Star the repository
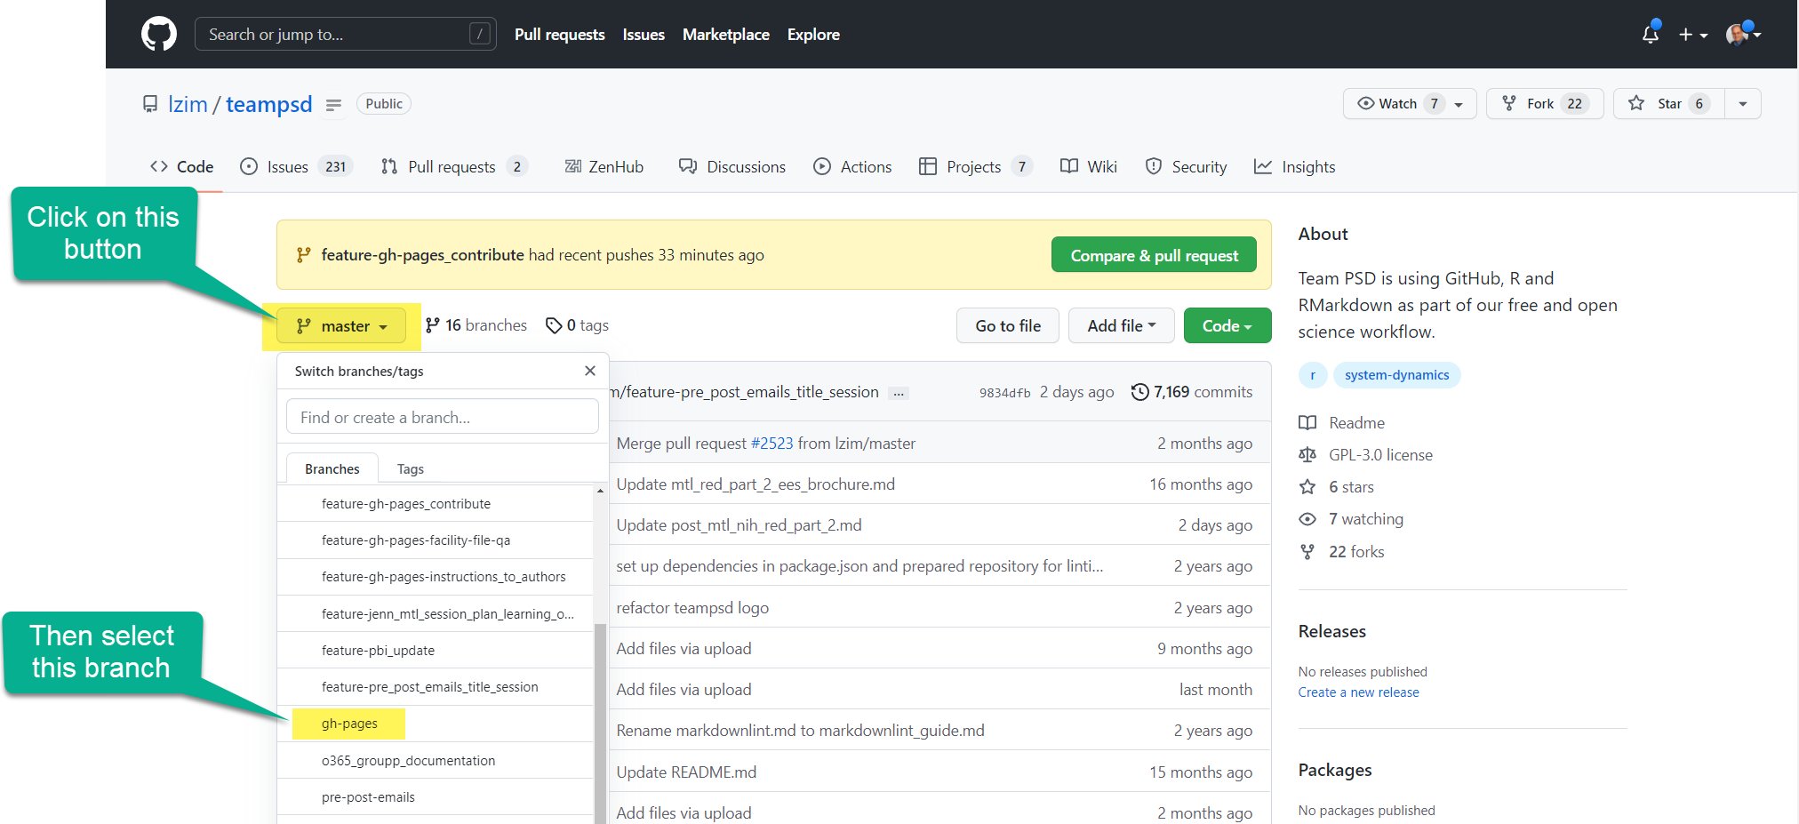The width and height of the screenshot is (1799, 824). [x=1669, y=104]
